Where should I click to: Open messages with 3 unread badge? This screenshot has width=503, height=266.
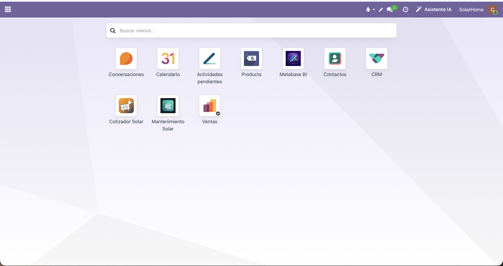point(392,9)
